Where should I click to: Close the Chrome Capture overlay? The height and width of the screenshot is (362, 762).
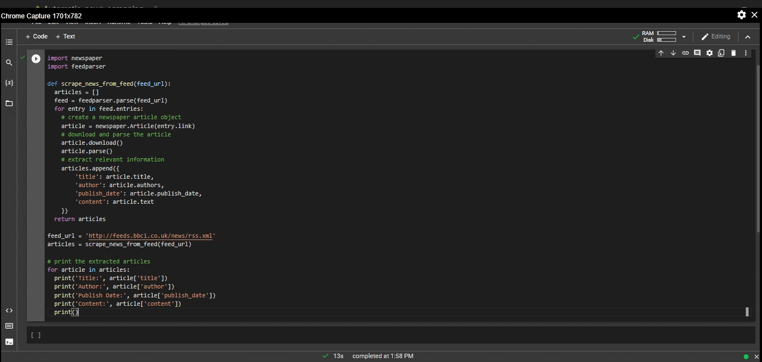[755, 15]
